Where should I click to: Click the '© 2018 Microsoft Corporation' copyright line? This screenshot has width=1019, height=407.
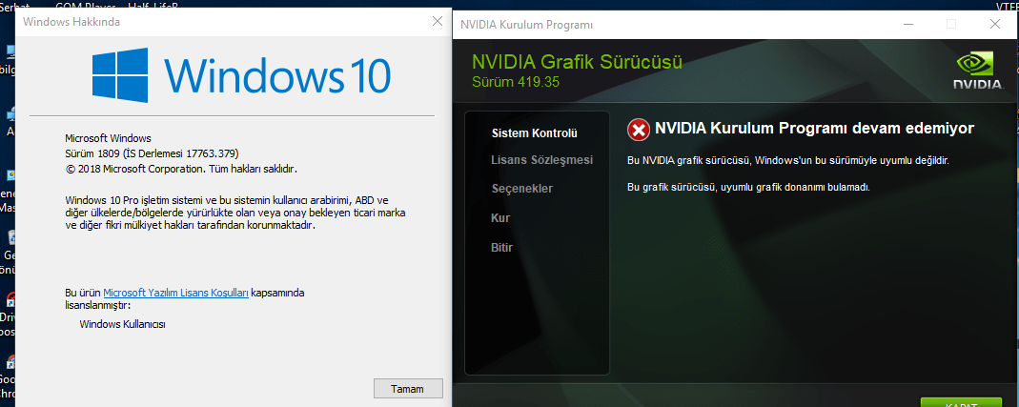coord(181,169)
